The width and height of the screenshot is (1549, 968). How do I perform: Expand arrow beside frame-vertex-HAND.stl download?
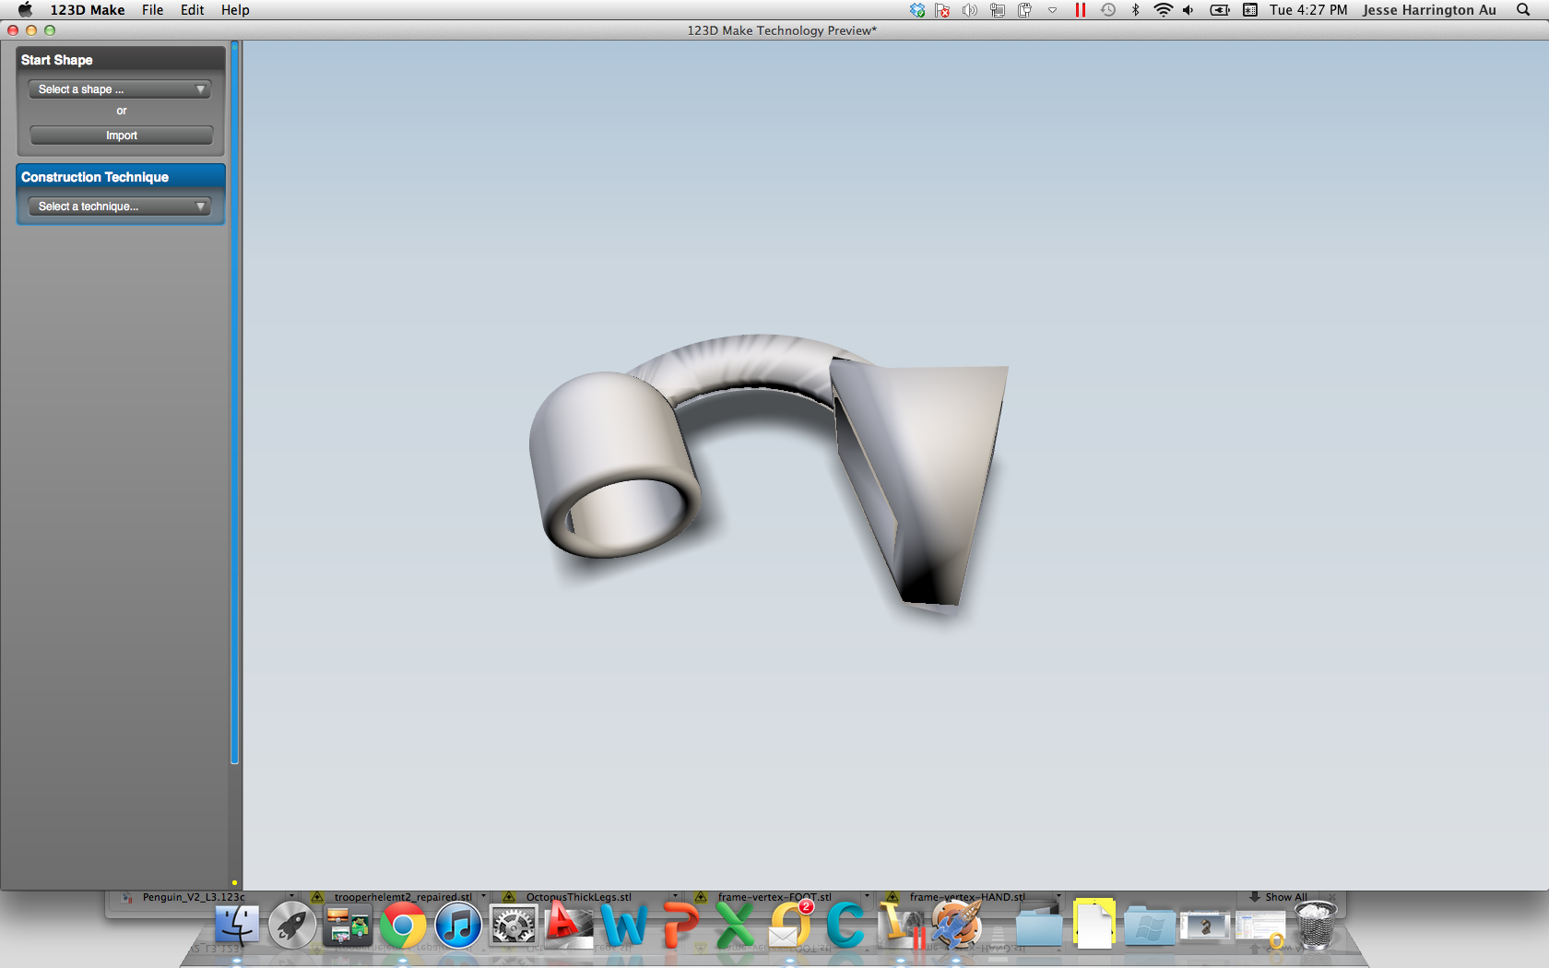(x=1058, y=896)
